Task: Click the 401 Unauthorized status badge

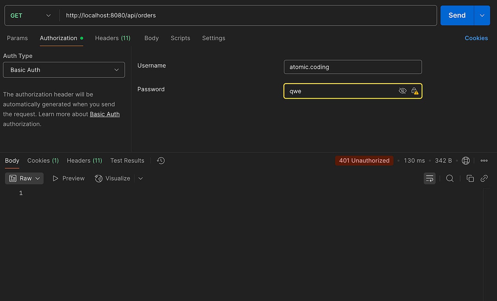Action: (x=364, y=160)
